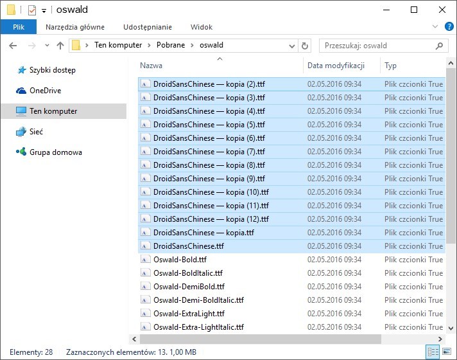This screenshot has height=360, width=457.
Task: Go forward with the right arrow
Action: click(31, 46)
